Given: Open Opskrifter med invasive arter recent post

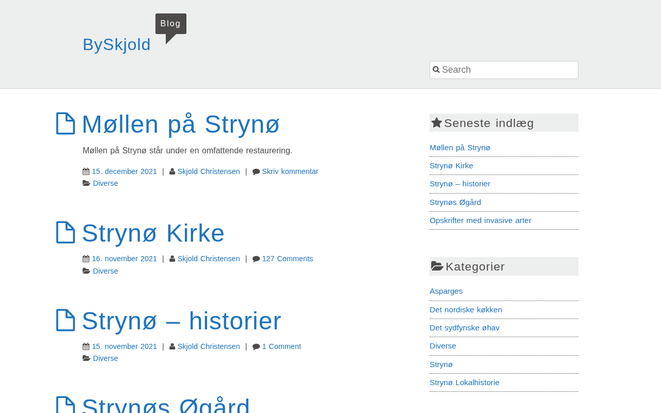Looking at the screenshot, I should pos(480,220).
